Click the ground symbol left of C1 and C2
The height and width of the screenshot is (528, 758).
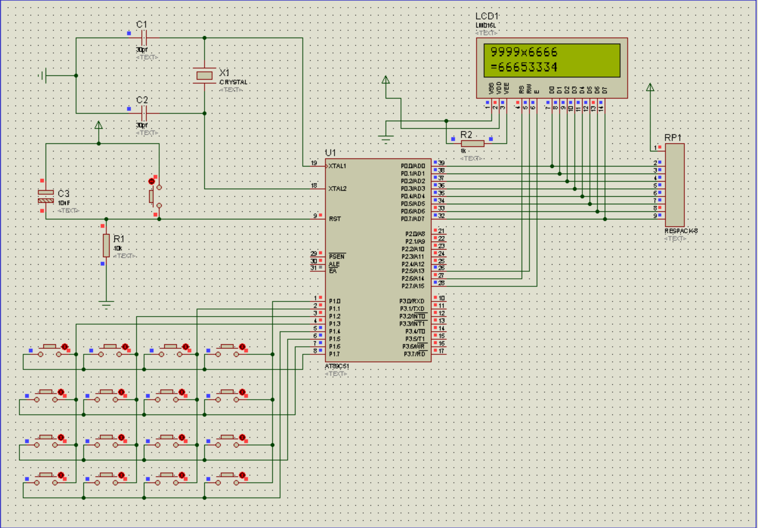coord(43,76)
